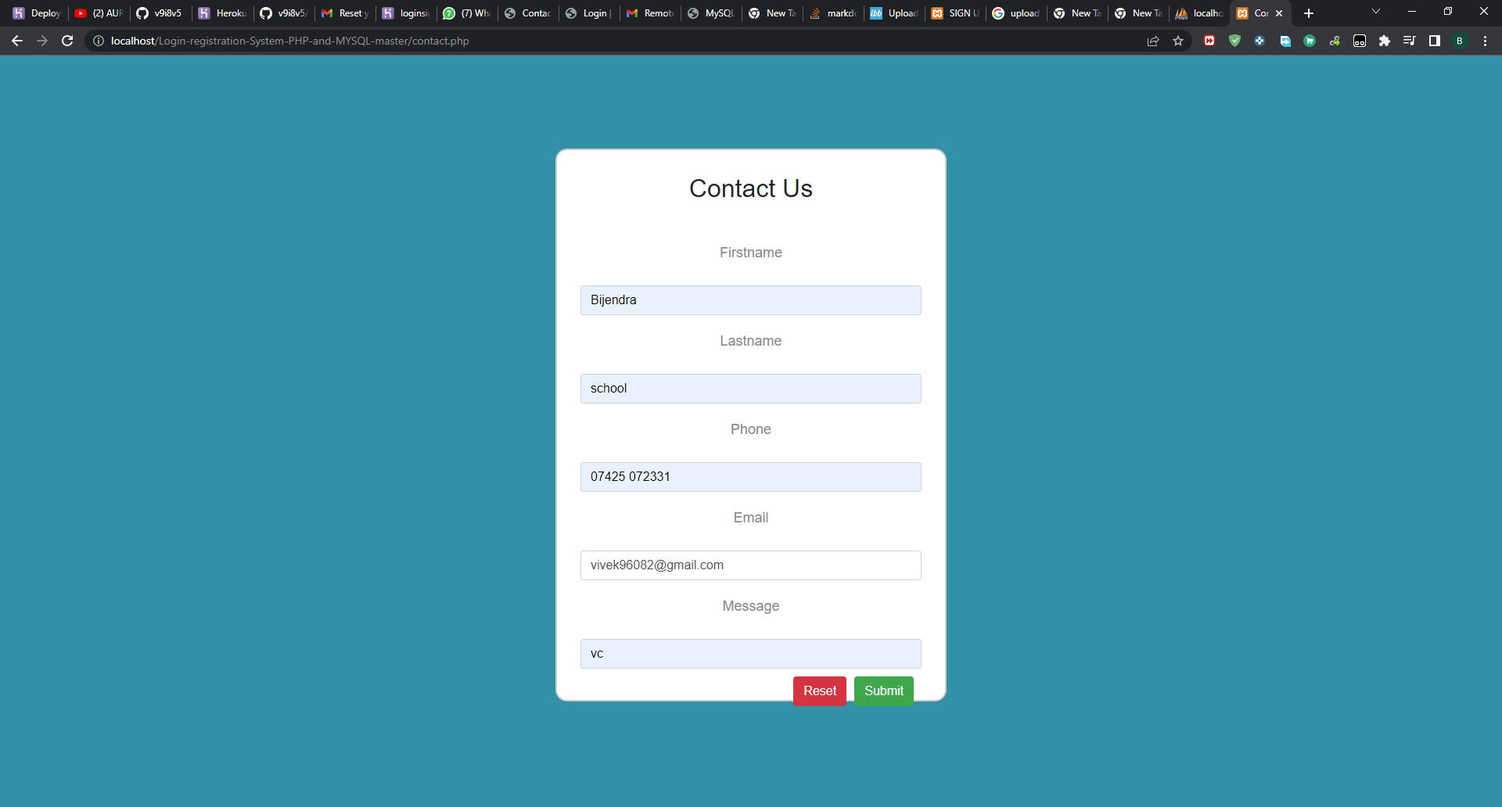Reset the Contact Us form

(819, 690)
